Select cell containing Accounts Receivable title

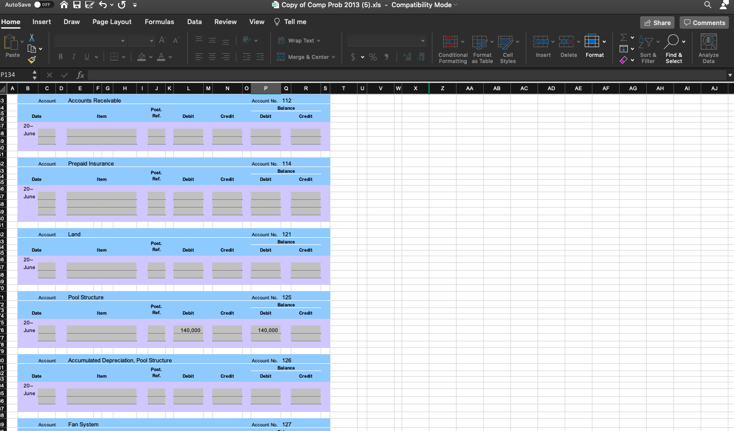click(x=94, y=100)
